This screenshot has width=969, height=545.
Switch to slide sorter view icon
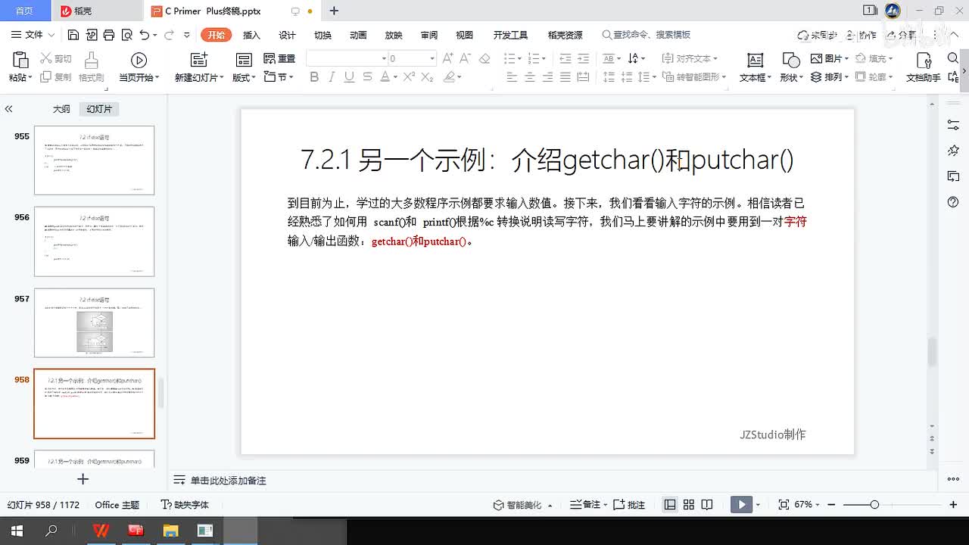(688, 505)
